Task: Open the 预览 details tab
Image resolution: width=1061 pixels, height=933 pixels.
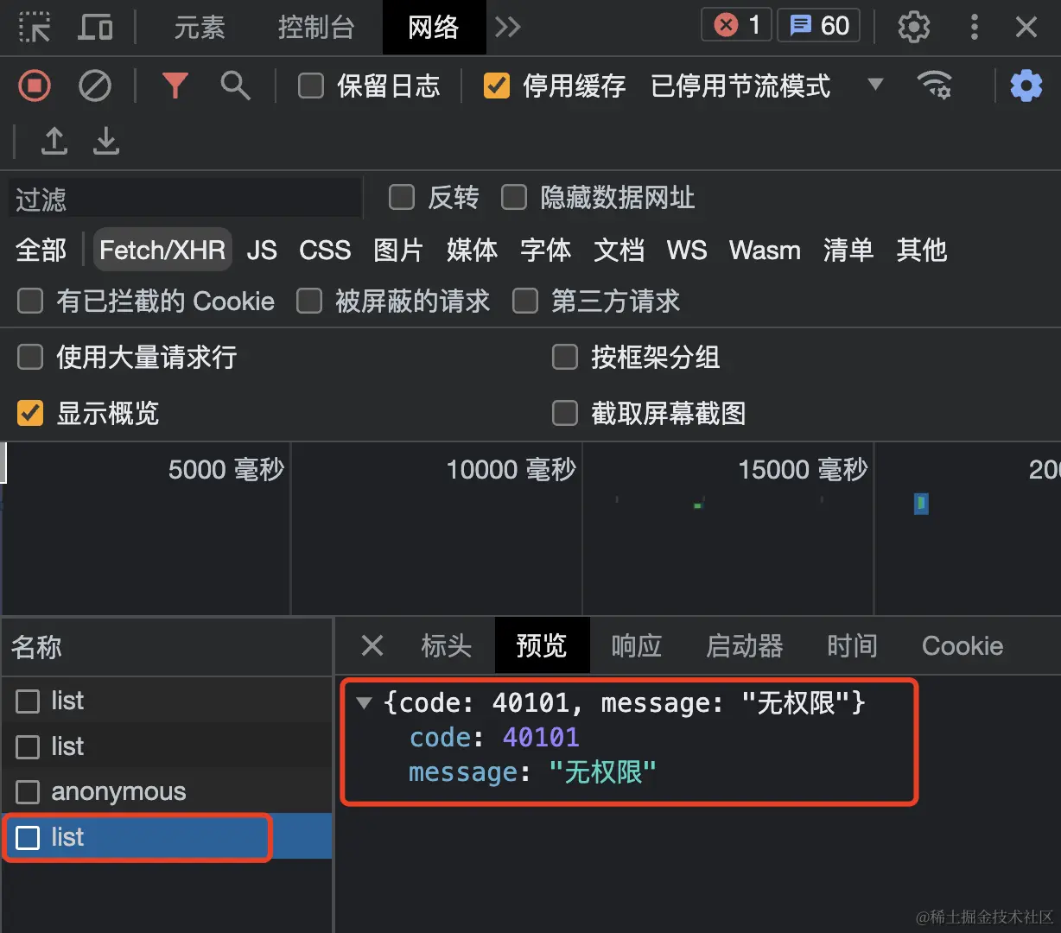Action: (542, 645)
